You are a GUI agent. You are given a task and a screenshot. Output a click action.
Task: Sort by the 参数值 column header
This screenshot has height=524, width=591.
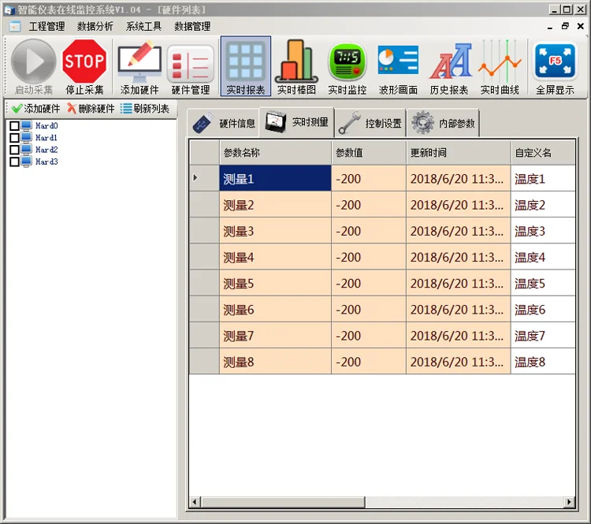coord(369,153)
